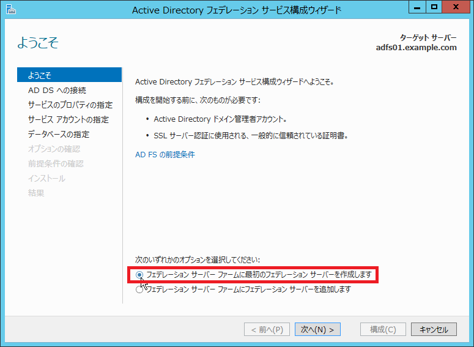Click 次のいずれかのオプションを選択してください text
The width and height of the screenshot is (474, 347).
[x=198, y=260]
